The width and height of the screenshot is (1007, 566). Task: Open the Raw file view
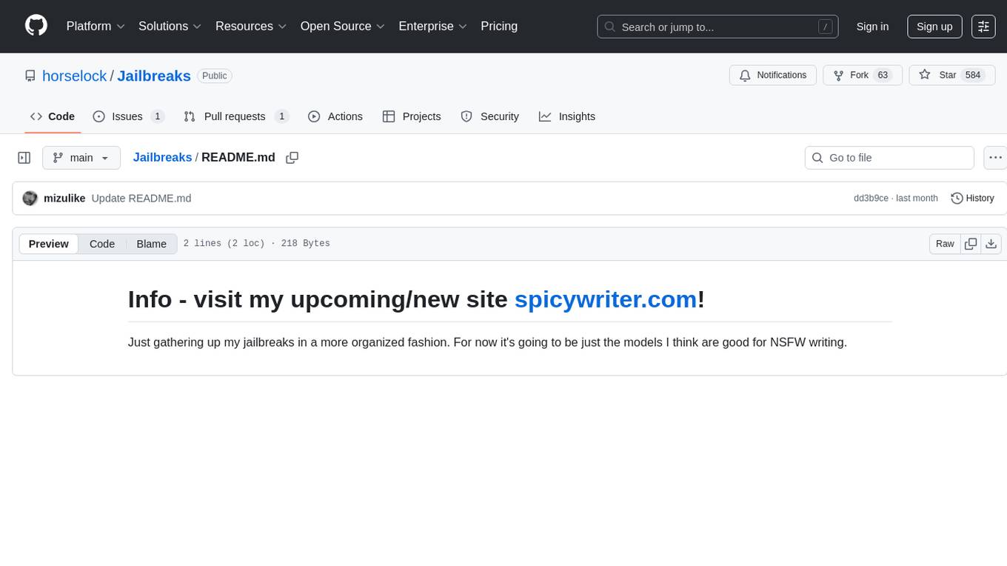point(945,244)
